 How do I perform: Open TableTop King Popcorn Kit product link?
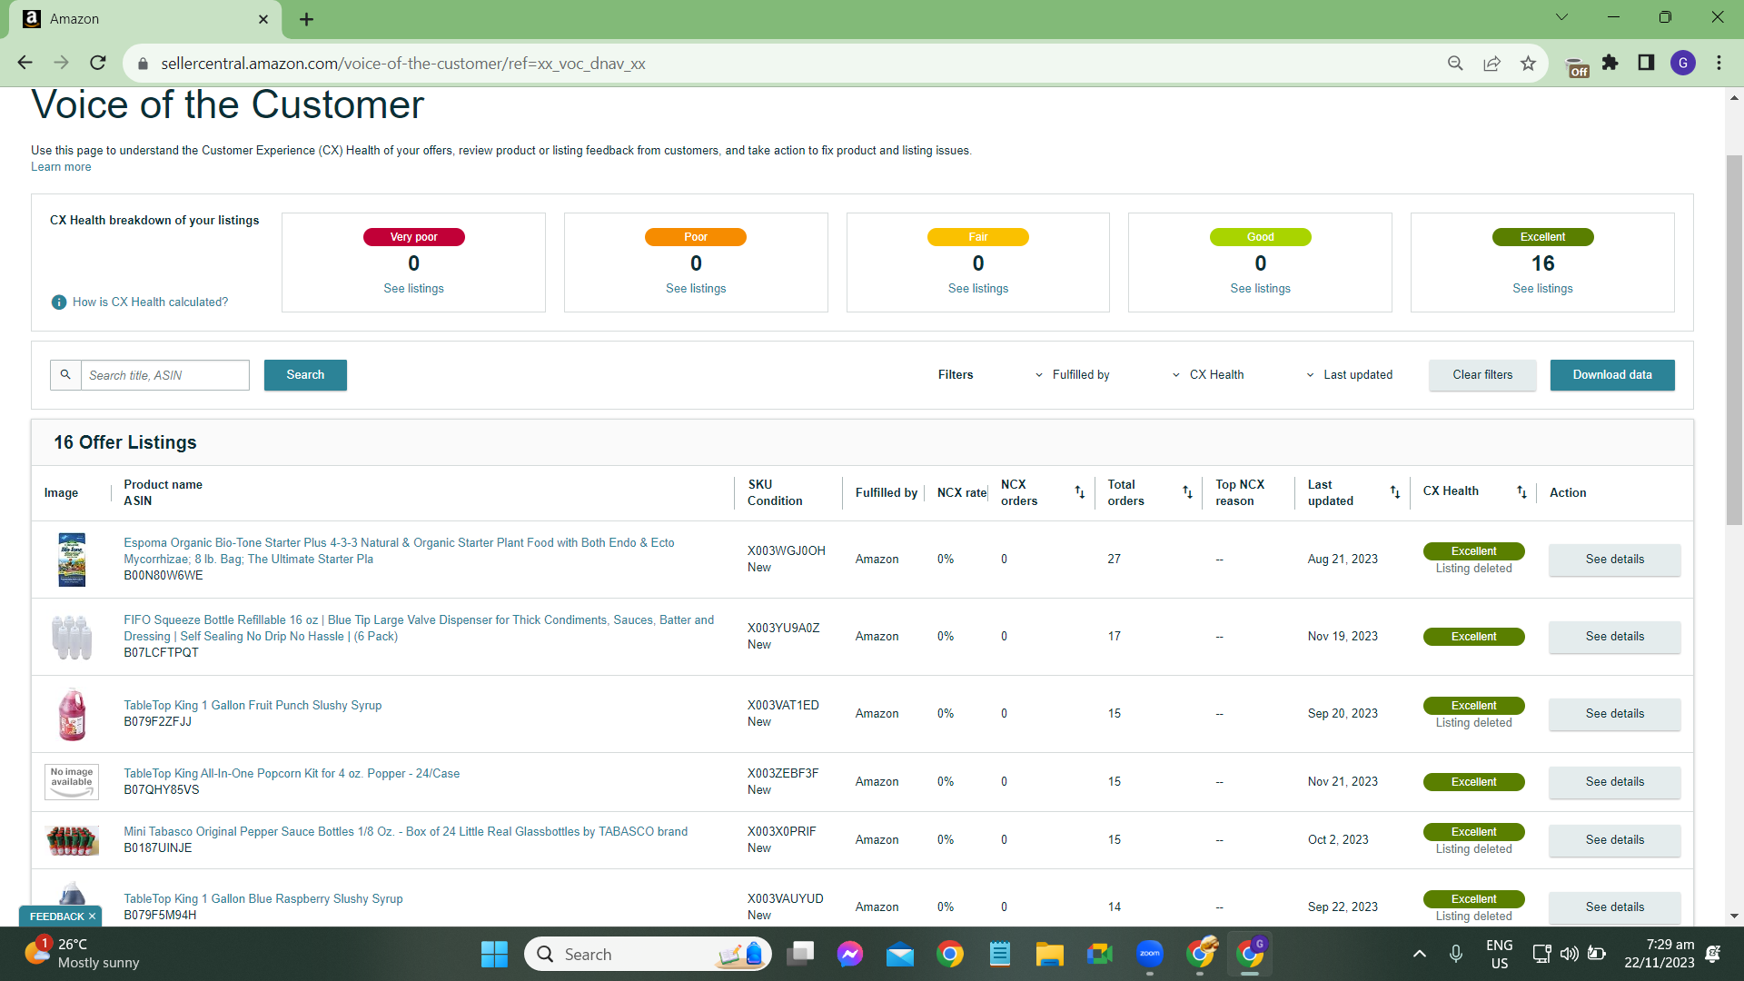292,774
